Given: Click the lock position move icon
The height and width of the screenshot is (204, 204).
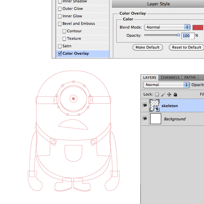Looking at the screenshot, I should pos(169,94).
